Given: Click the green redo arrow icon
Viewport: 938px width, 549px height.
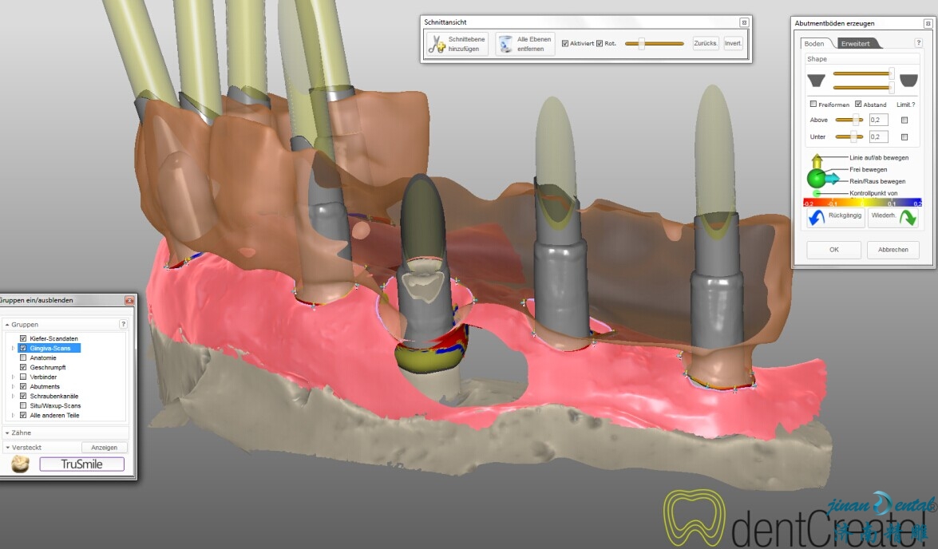Looking at the screenshot, I should 908,217.
